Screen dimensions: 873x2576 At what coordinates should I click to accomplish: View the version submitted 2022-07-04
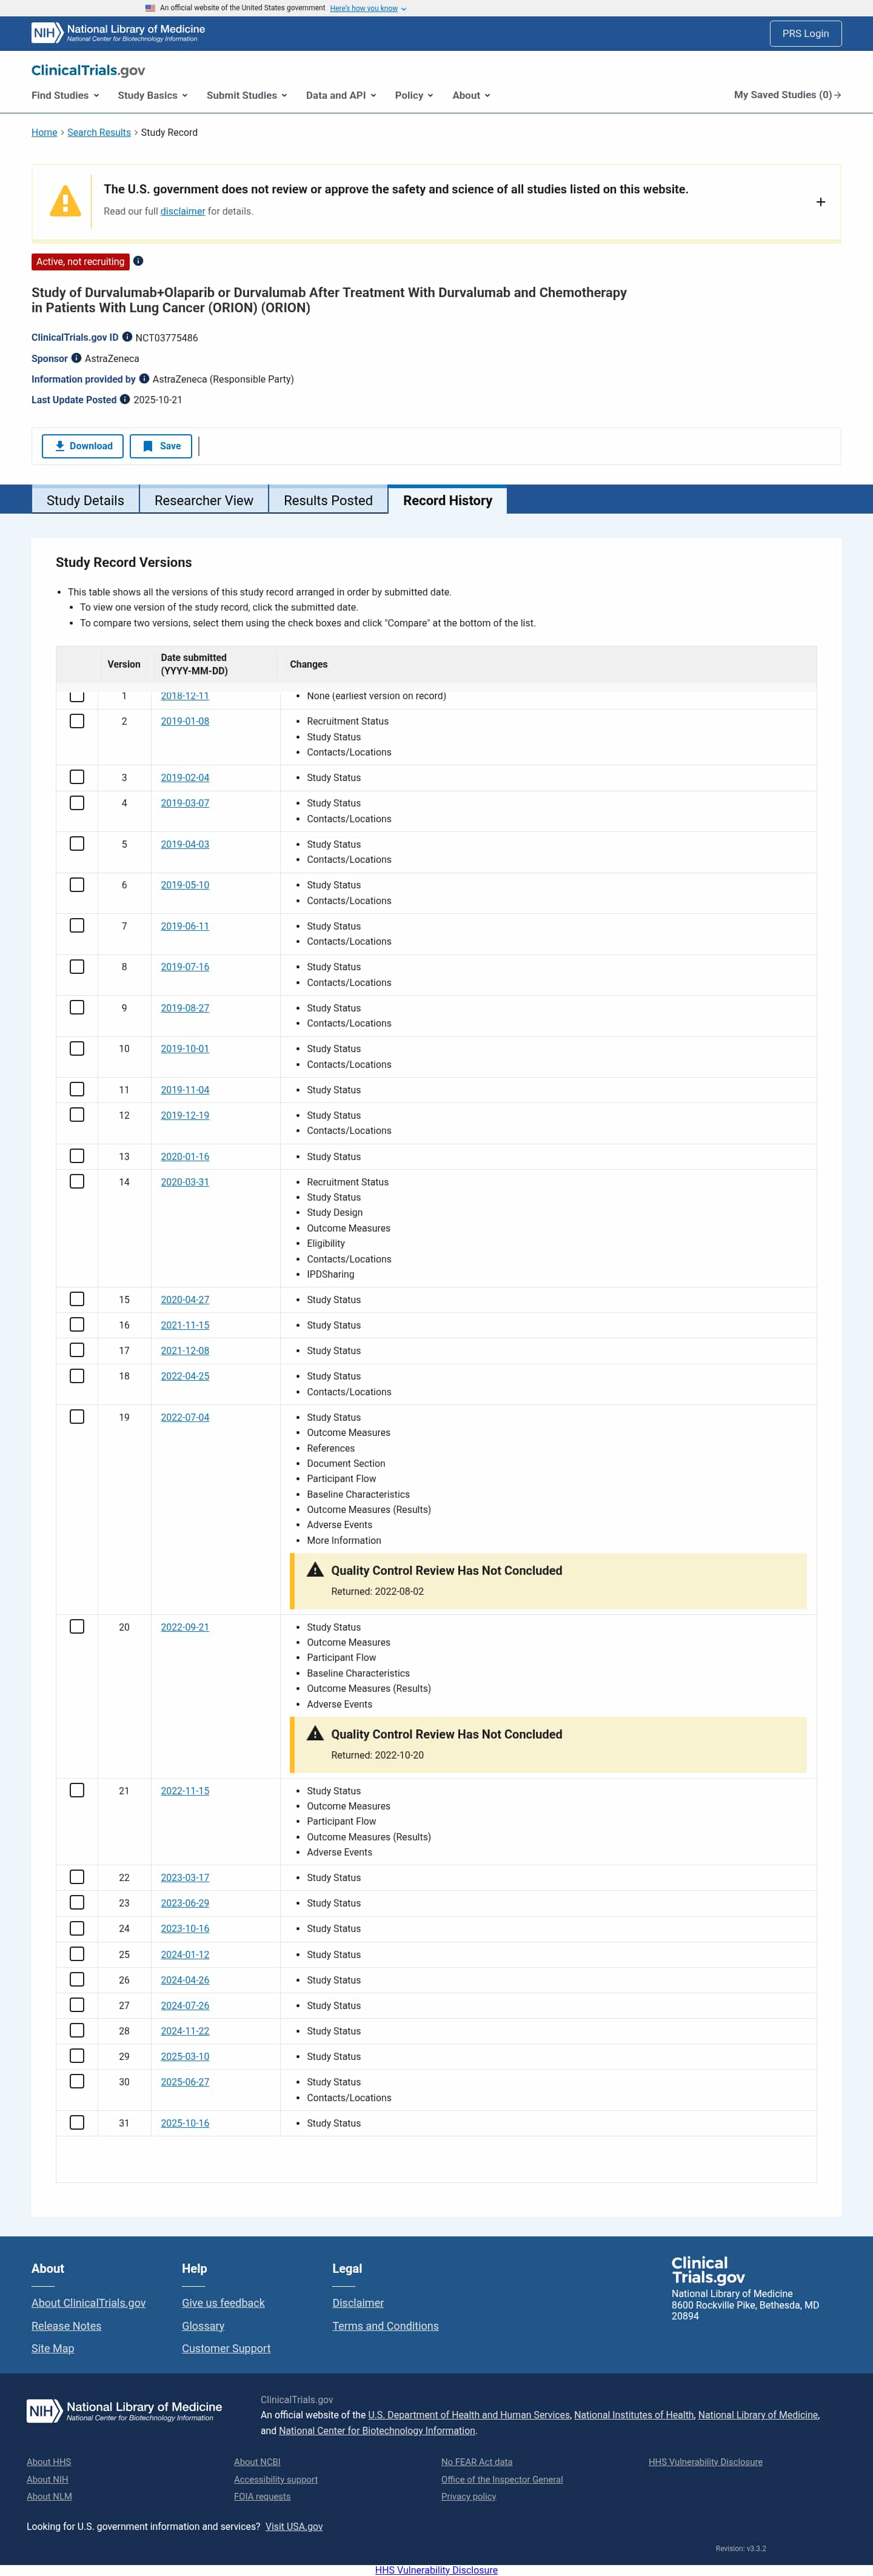185,1417
